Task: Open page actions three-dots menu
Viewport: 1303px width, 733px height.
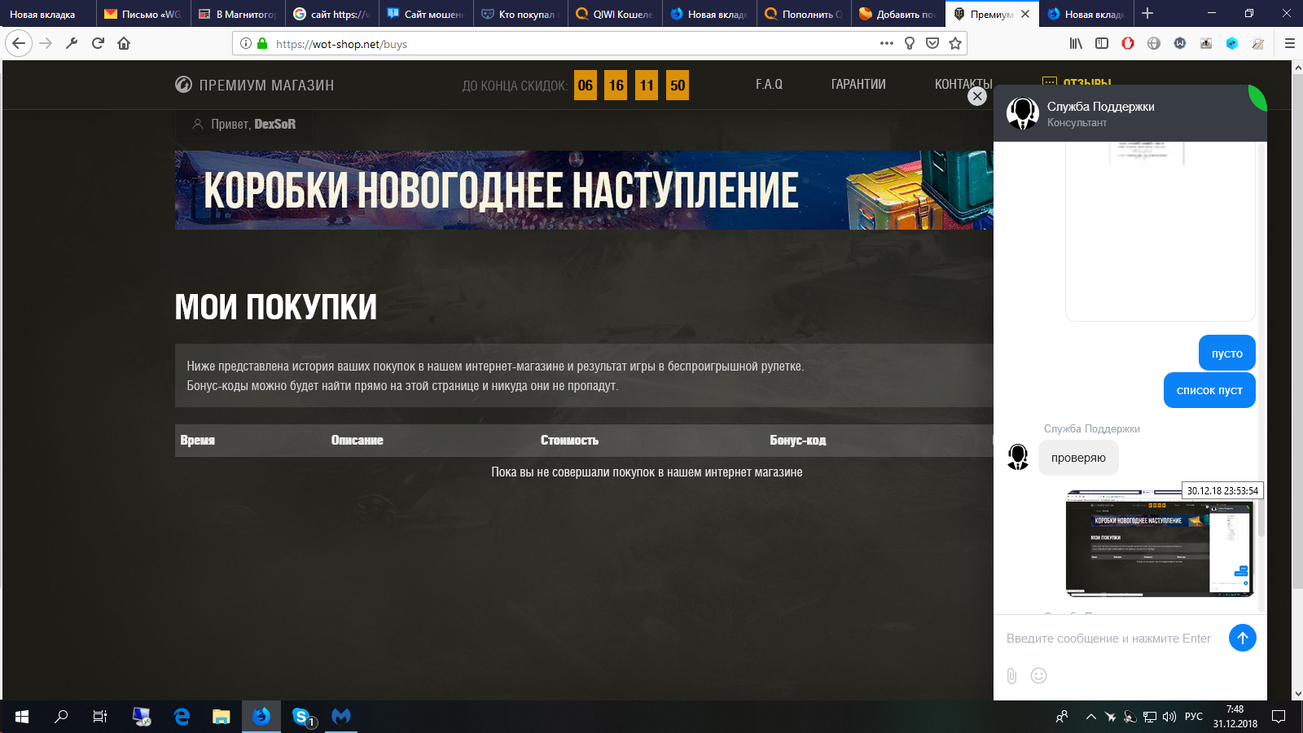Action: [887, 43]
